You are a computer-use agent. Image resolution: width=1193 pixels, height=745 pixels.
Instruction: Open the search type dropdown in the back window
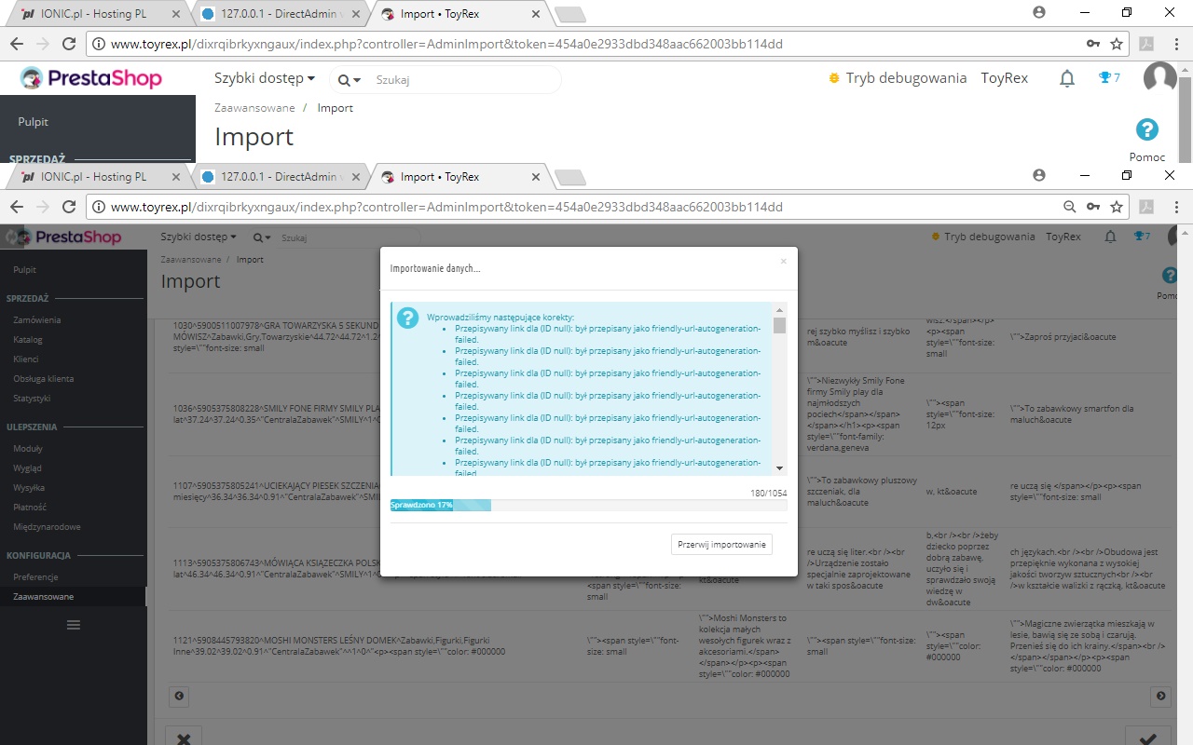(349, 80)
